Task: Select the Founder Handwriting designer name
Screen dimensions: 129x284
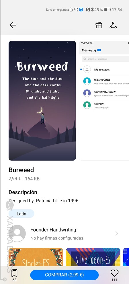Action: 53,230
